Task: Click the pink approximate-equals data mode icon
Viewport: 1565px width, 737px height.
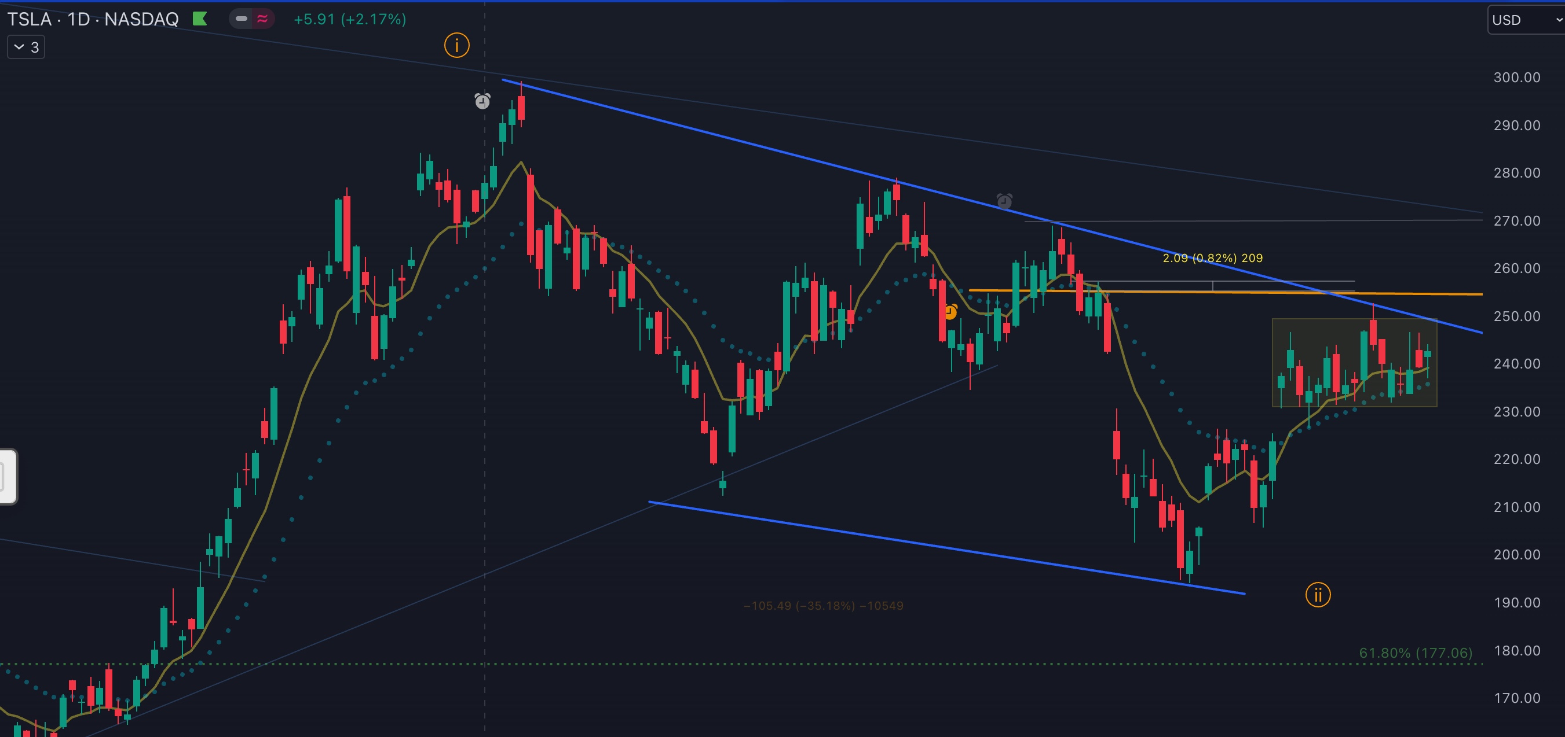Action: tap(262, 19)
